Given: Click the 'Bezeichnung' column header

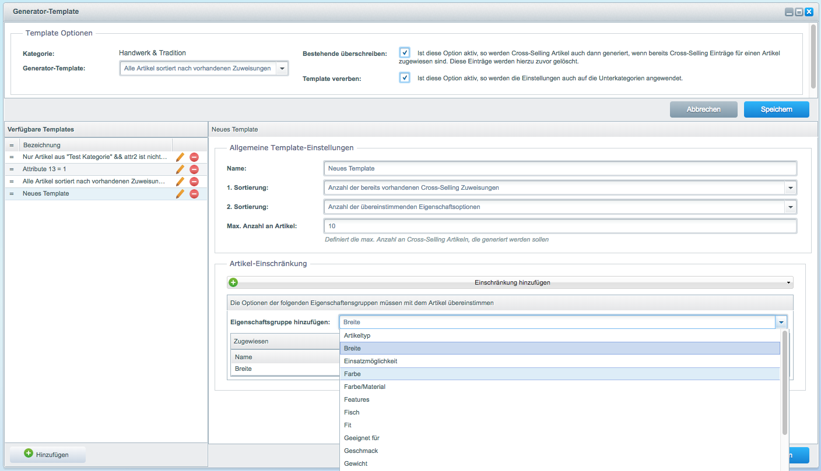Looking at the screenshot, I should tap(96, 145).
